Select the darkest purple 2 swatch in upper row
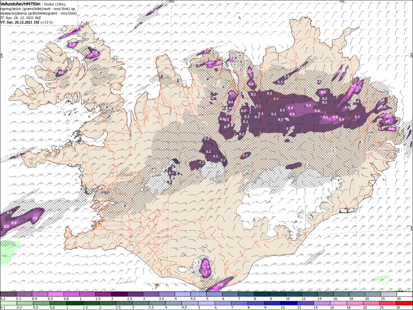 pos(119,294)
